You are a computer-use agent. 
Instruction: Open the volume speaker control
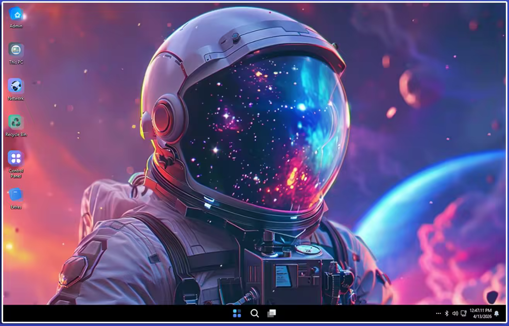coord(455,313)
